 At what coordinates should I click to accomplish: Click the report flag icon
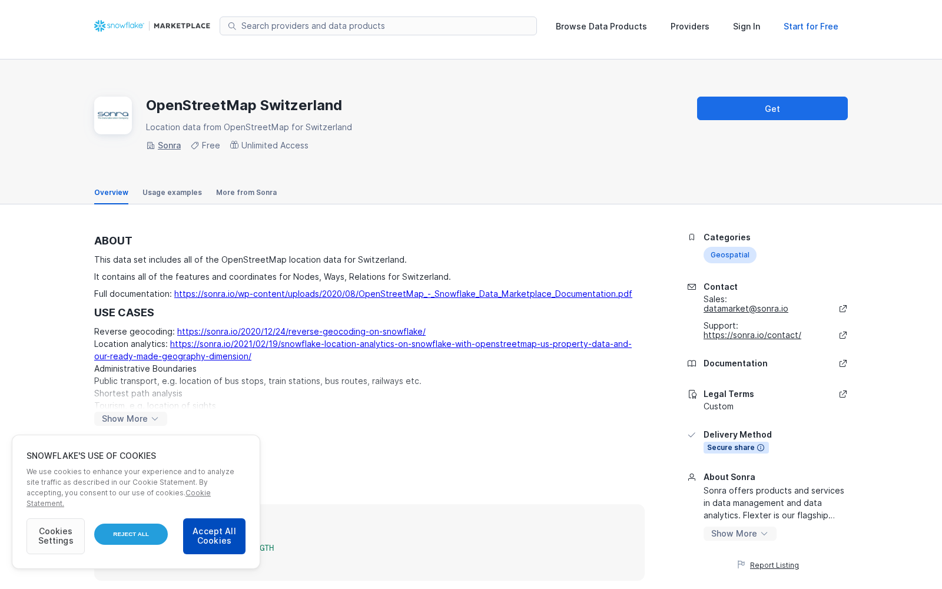pos(741,564)
